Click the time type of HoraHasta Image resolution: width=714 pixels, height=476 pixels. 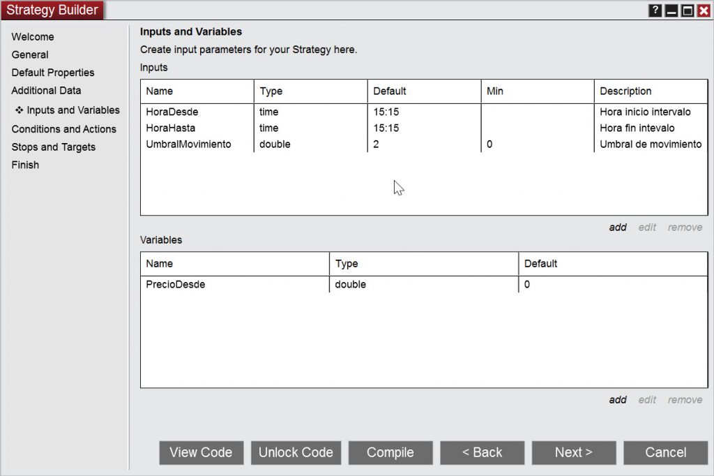coord(269,128)
